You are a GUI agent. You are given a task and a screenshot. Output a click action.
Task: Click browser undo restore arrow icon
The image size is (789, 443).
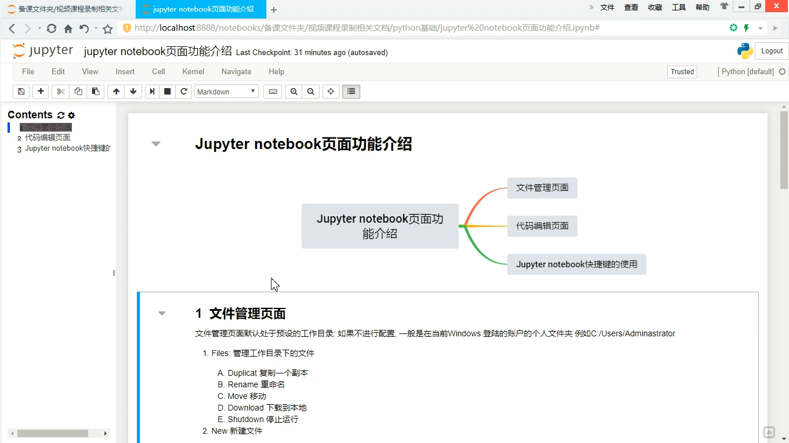coord(84,28)
